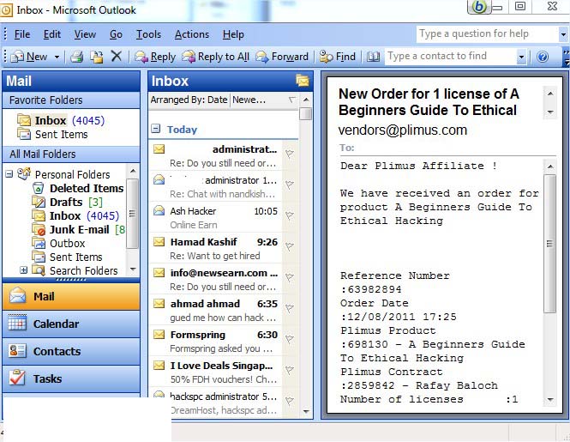Print the selected message
The height and width of the screenshot is (442, 570).
tap(76, 57)
